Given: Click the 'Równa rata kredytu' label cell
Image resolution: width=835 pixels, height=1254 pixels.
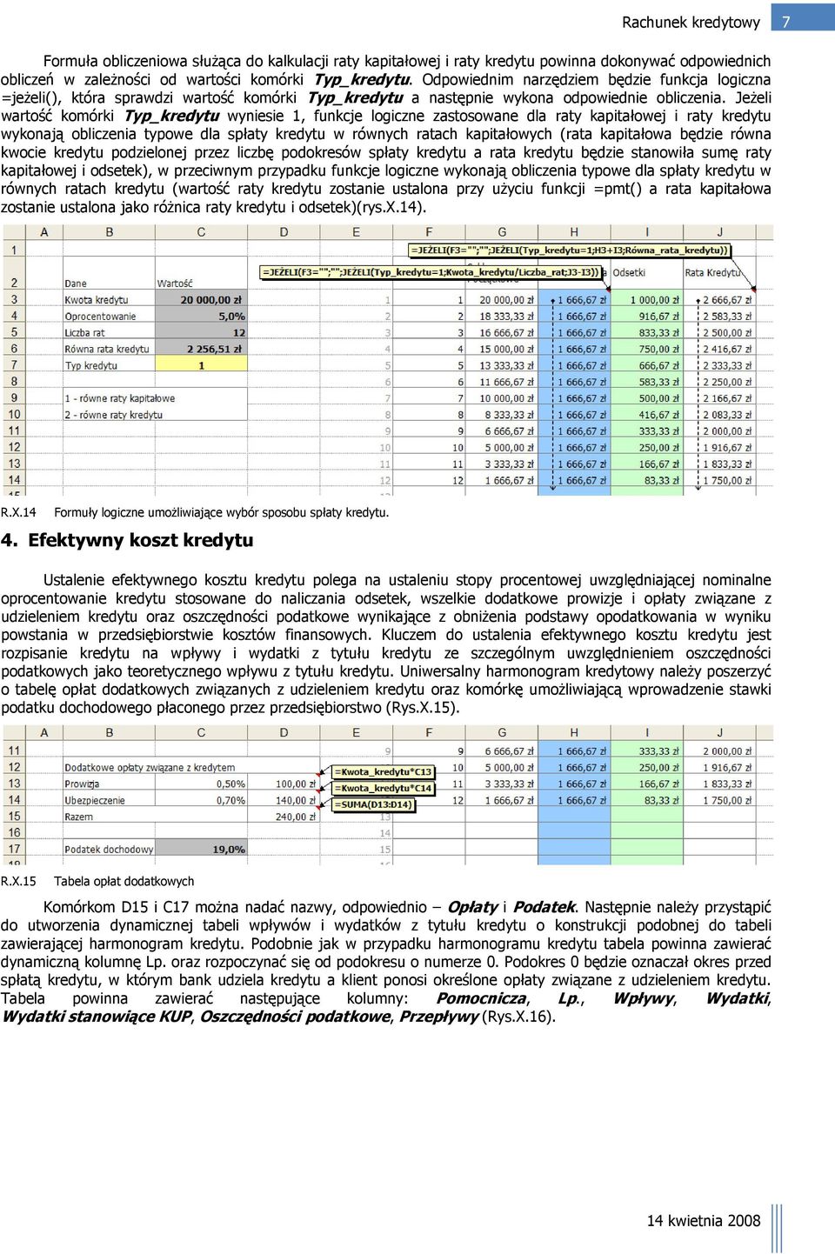Looking at the screenshot, I should (109, 350).
